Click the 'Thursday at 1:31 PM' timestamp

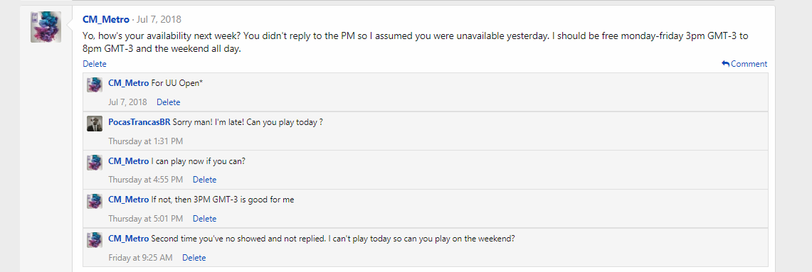(145, 141)
